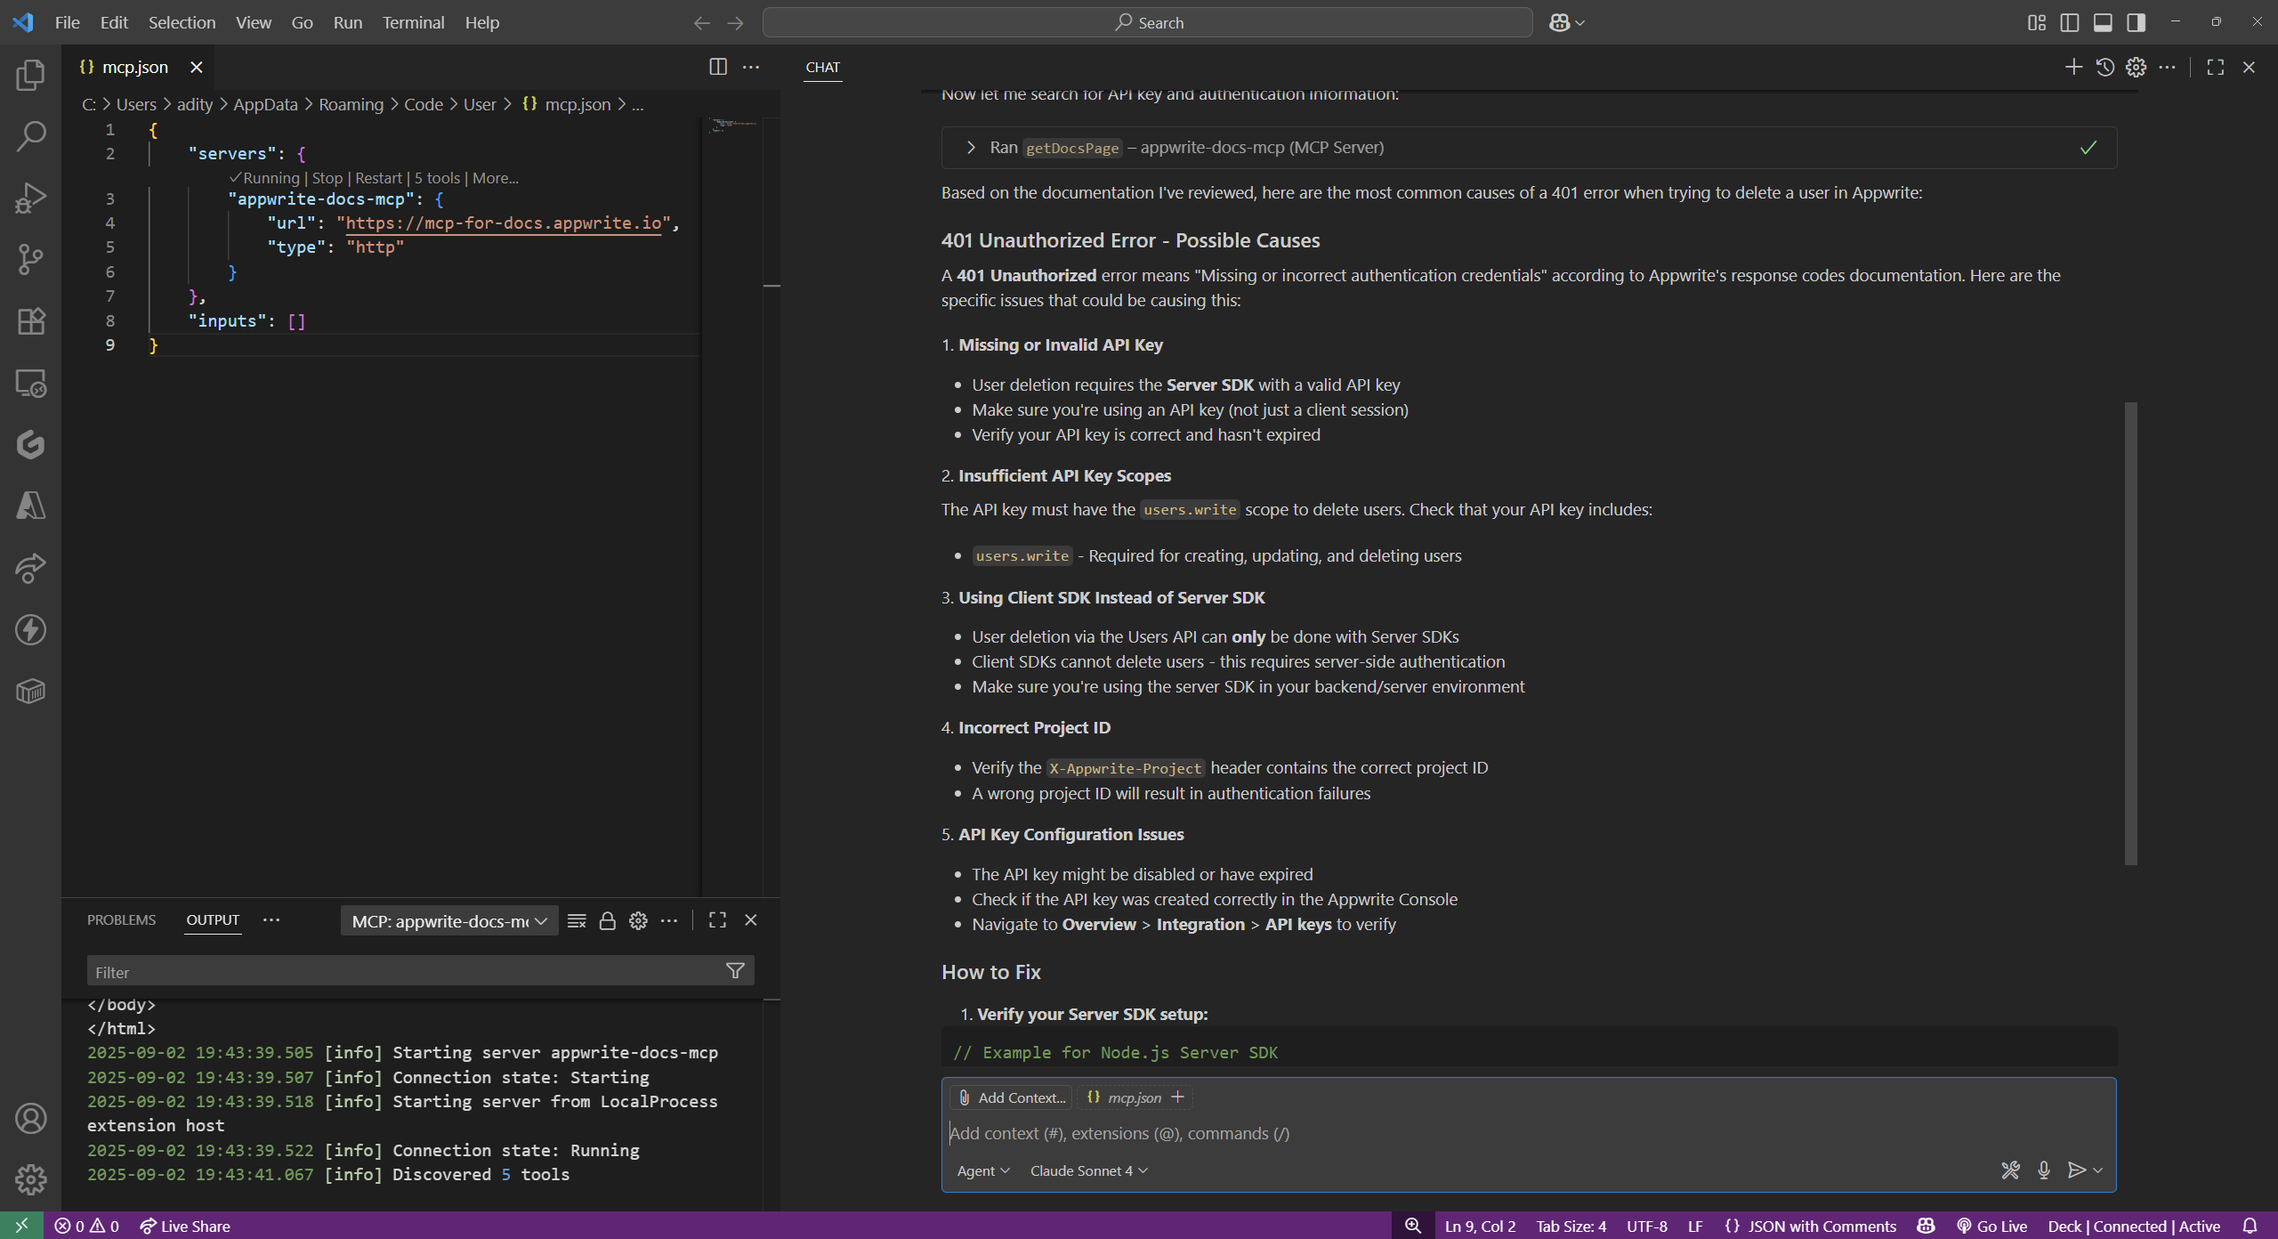Viewport: 2278px width, 1239px height.
Task: Open chat settings gear
Action: (2136, 67)
